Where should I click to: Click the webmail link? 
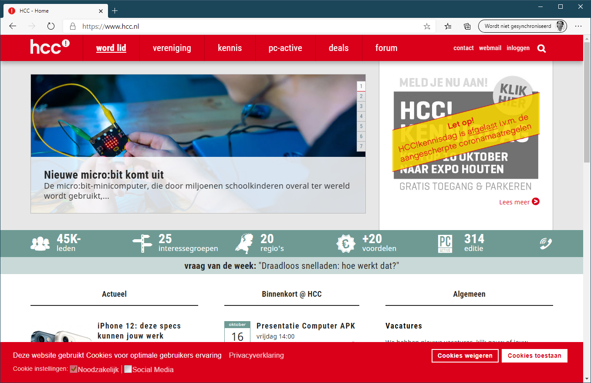[x=490, y=48]
